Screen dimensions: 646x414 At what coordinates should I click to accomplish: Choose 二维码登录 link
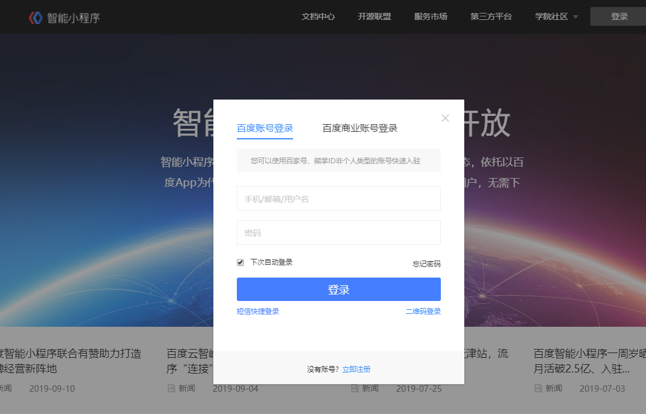423,312
